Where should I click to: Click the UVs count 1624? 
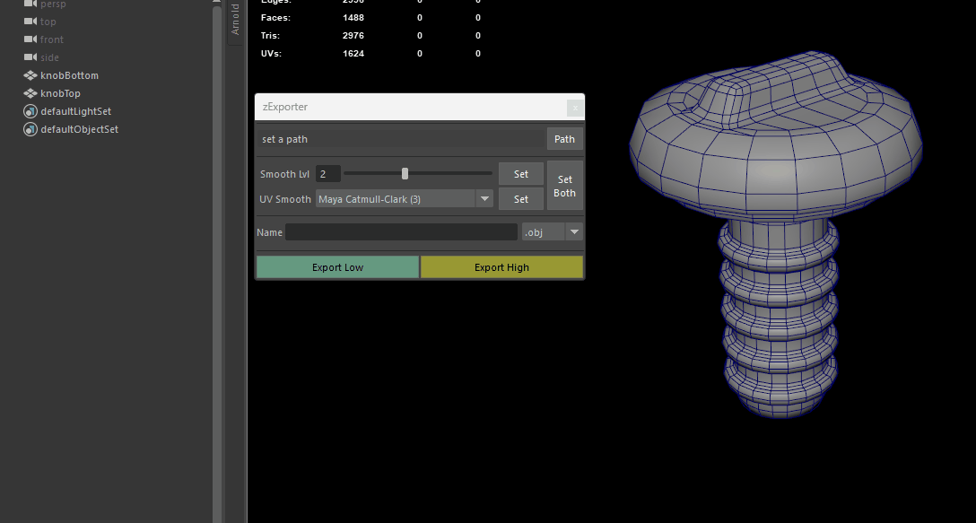pyautogui.click(x=353, y=54)
